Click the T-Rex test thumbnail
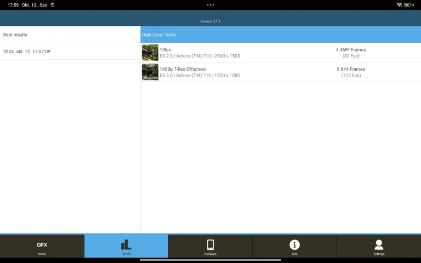 [150, 53]
